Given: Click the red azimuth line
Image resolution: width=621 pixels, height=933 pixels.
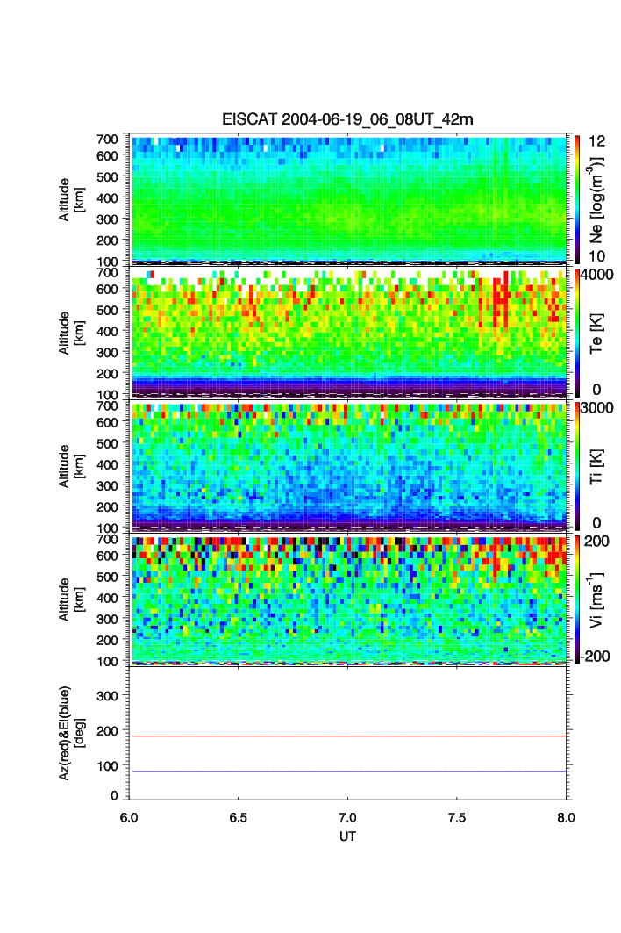Looking at the screenshot, I should pyautogui.click(x=347, y=736).
